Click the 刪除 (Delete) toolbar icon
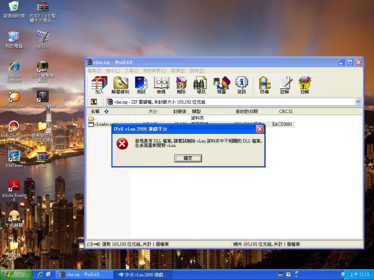 coord(181,84)
